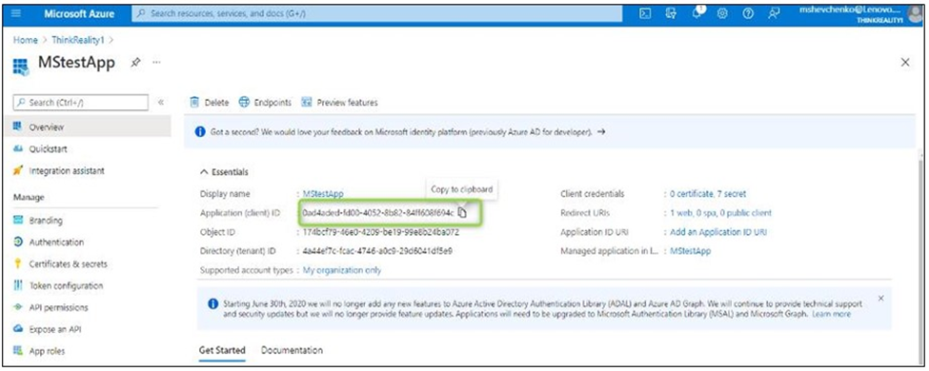The image size is (929, 371).
Task: Open the Add an Application ID URI link
Action: click(718, 232)
